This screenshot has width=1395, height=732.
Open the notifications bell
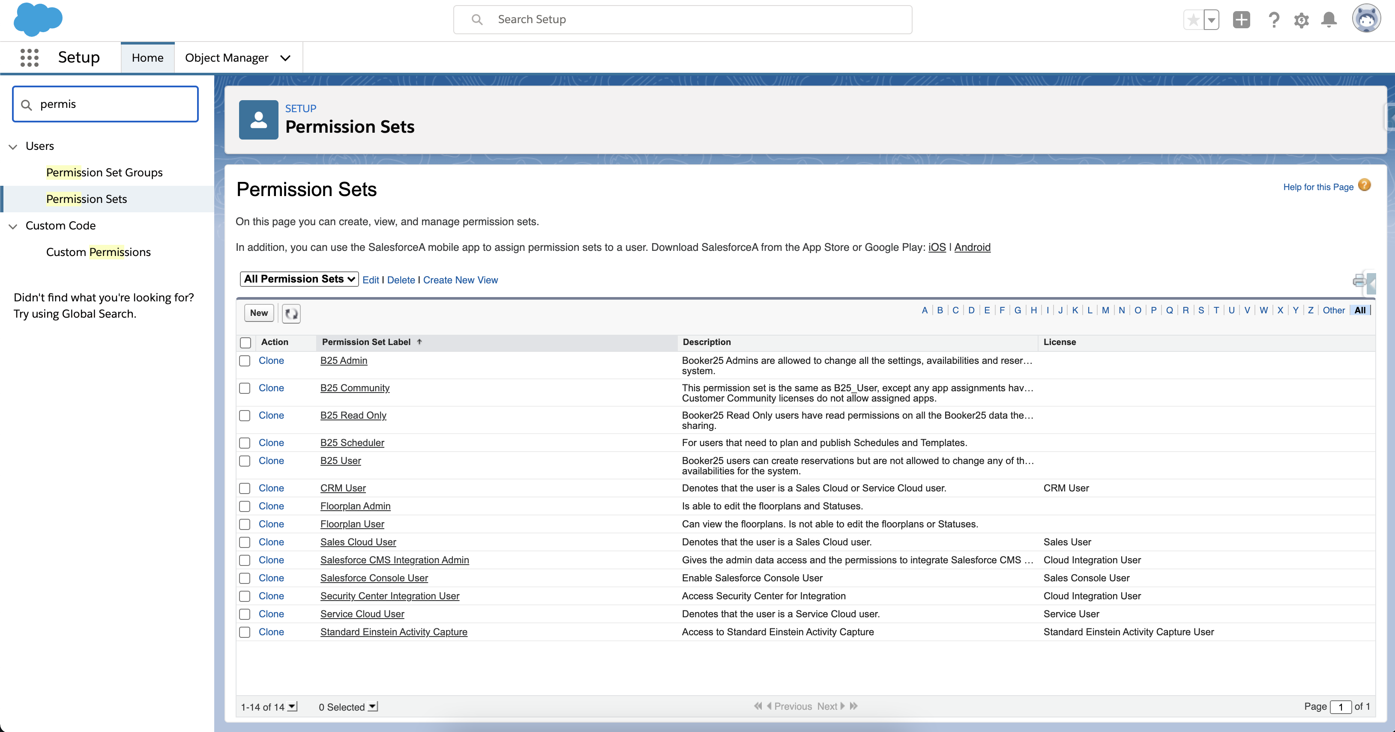point(1329,19)
